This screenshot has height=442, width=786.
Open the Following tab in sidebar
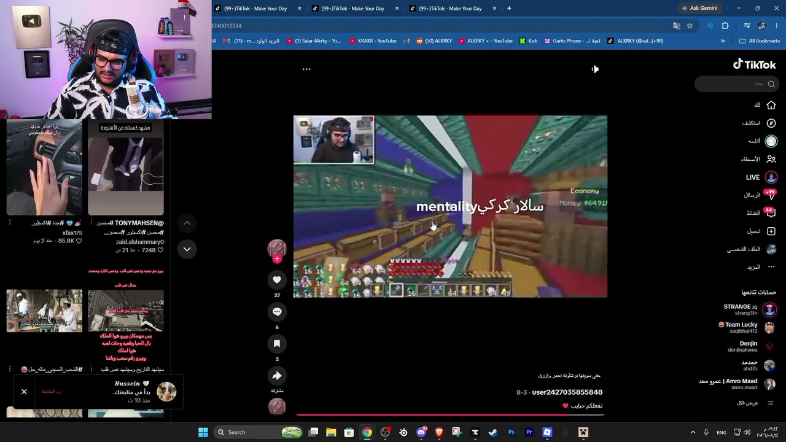point(763,141)
